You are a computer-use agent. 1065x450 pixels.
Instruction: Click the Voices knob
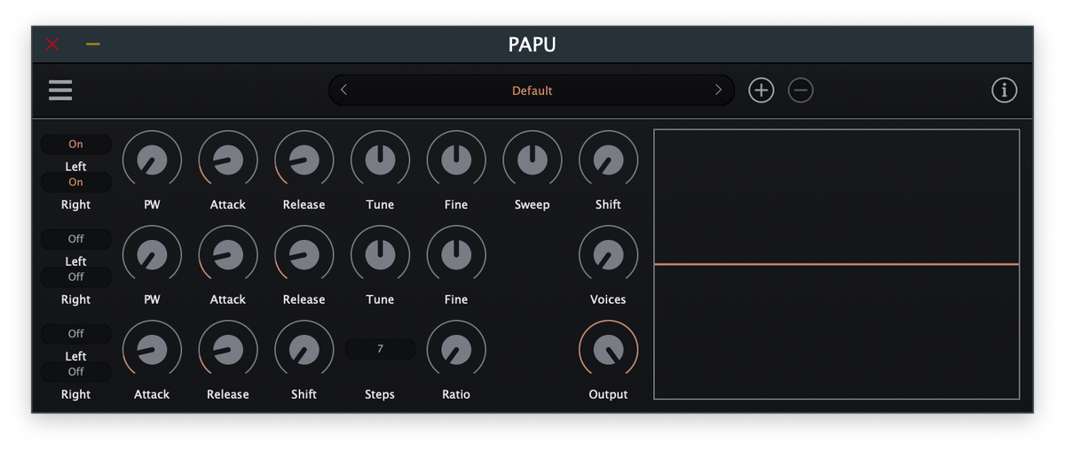(x=608, y=255)
